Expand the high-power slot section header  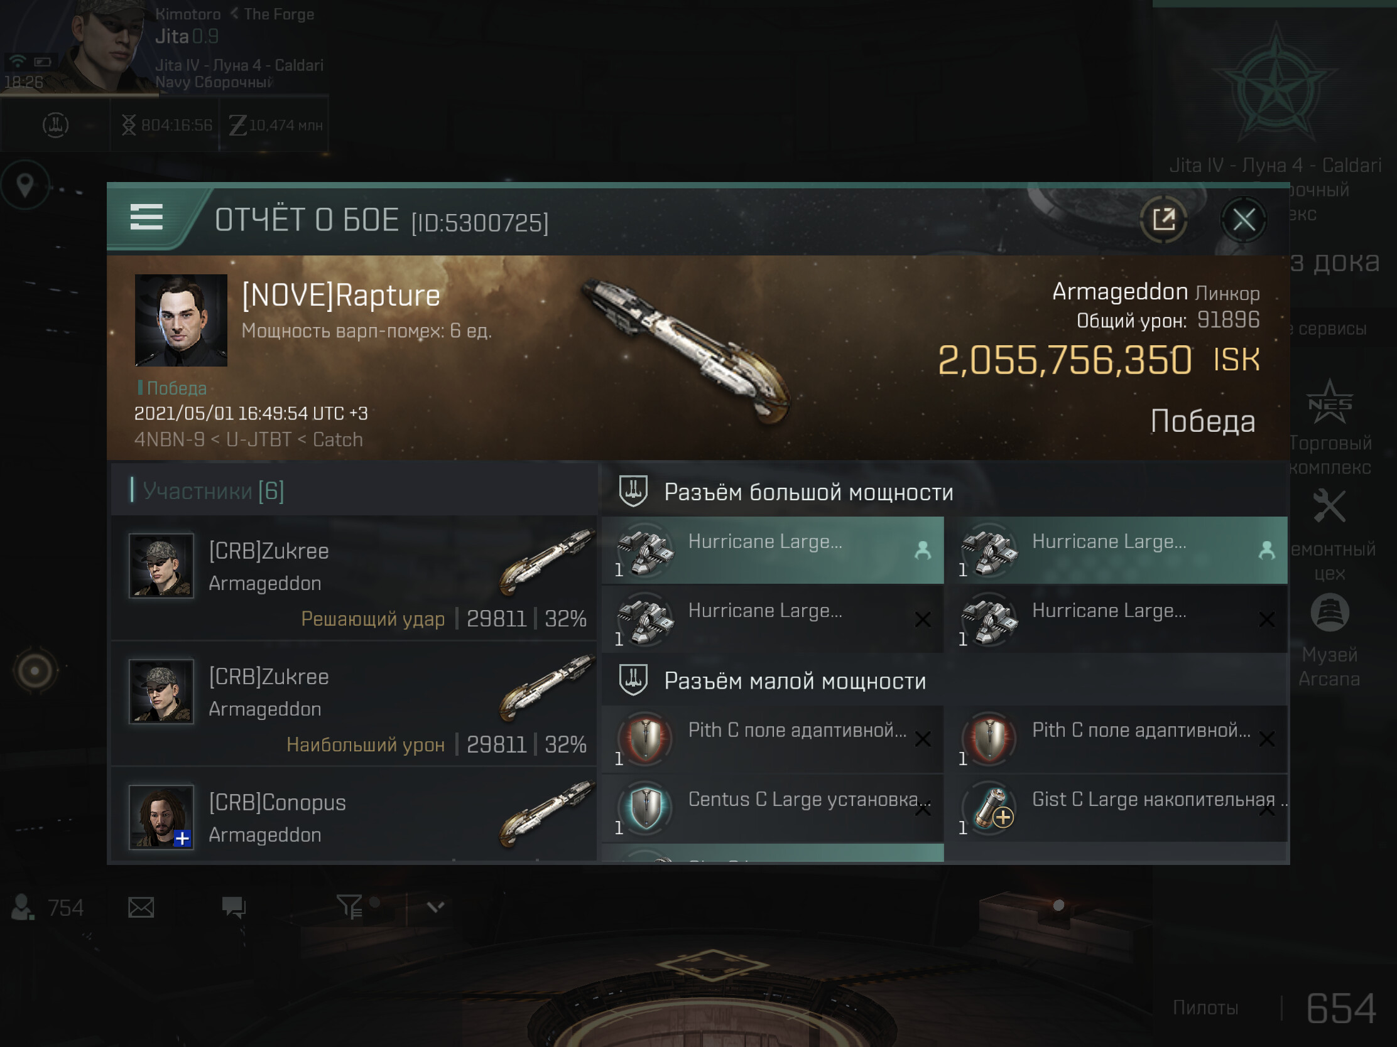click(x=944, y=491)
